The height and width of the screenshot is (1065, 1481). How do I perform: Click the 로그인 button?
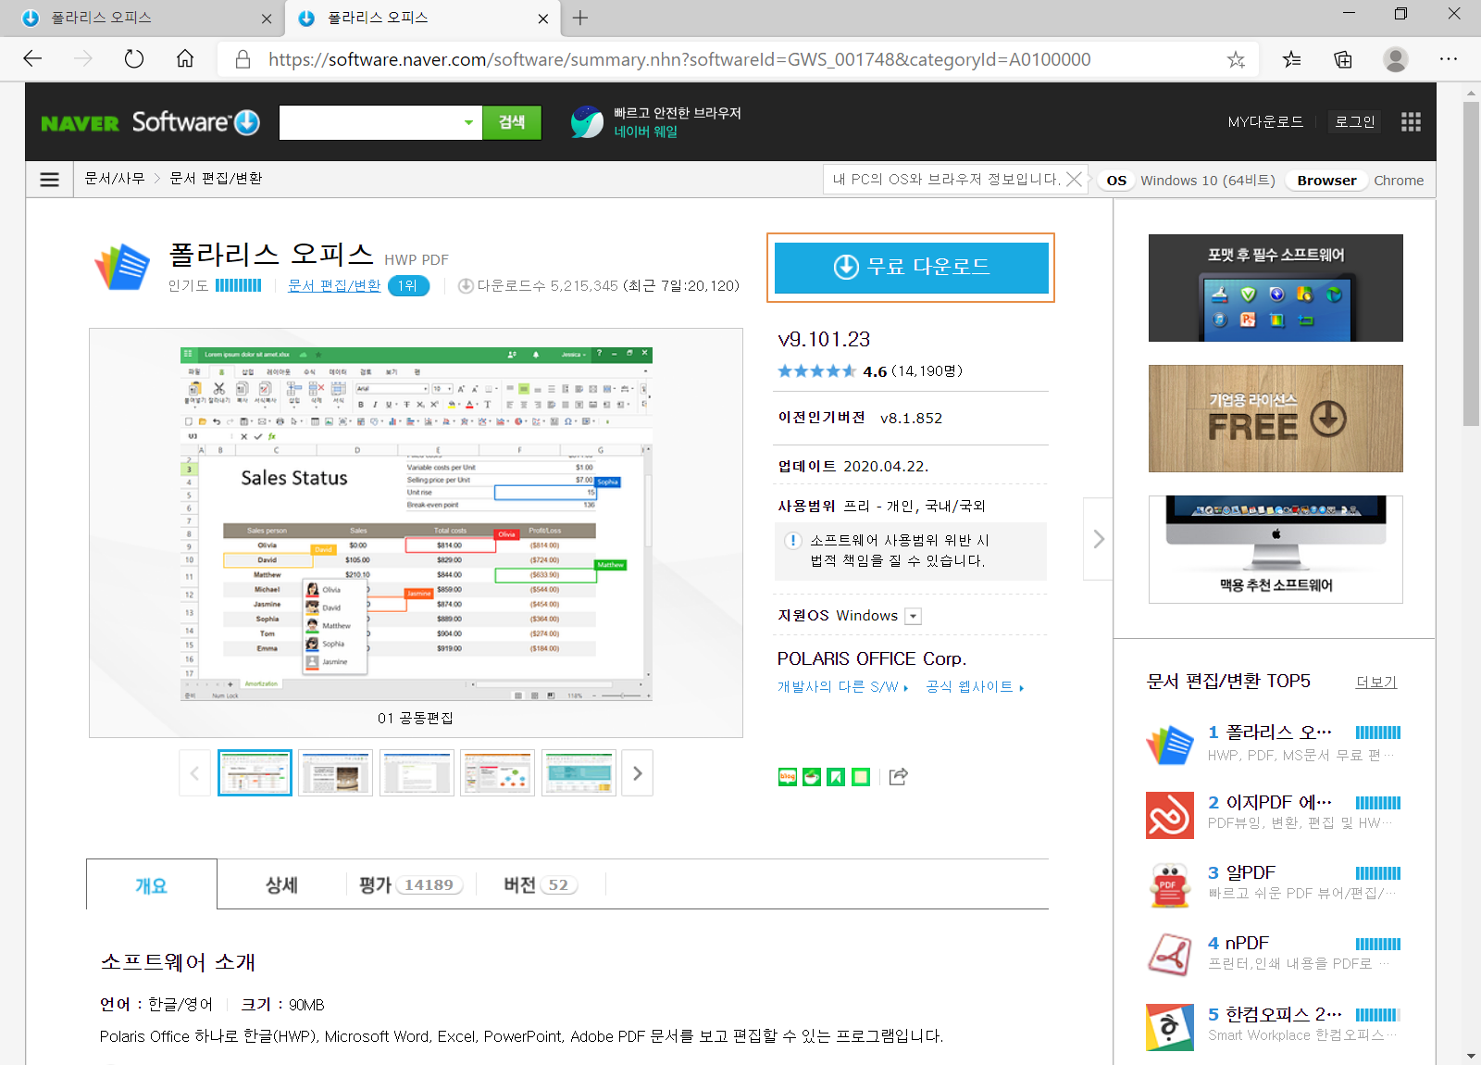(1354, 121)
